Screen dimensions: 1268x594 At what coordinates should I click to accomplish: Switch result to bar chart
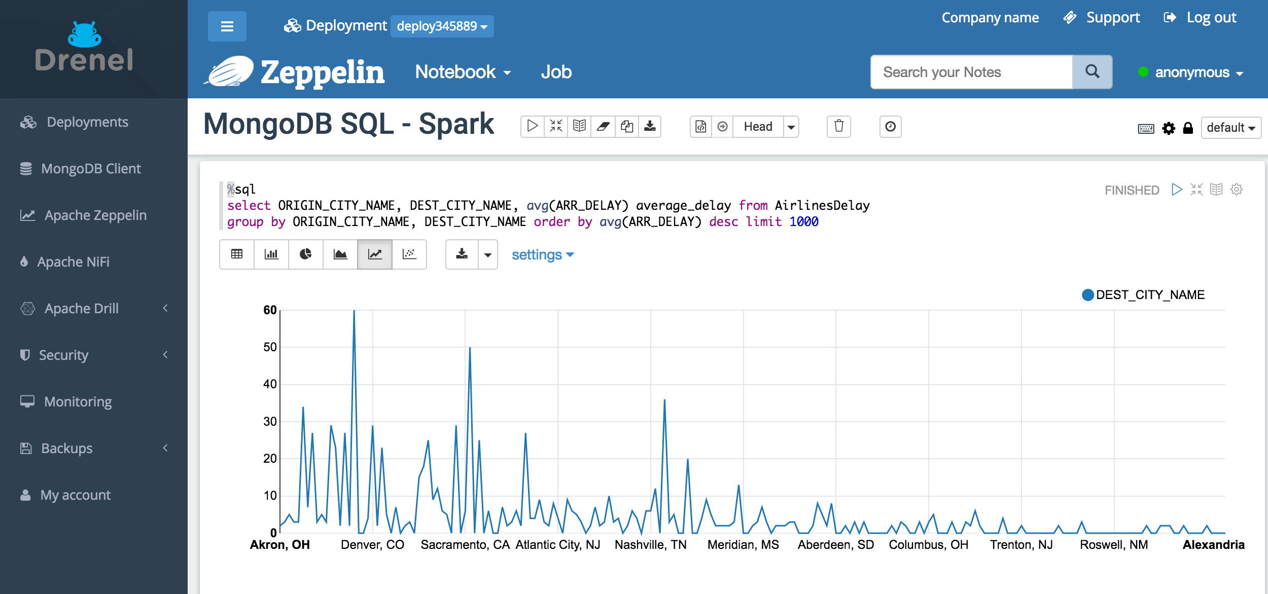tap(271, 254)
